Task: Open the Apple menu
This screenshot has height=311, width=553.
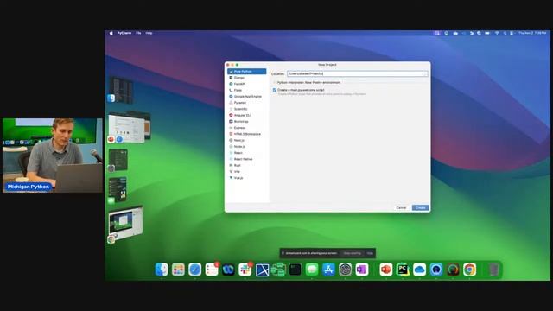Action: pyautogui.click(x=111, y=33)
